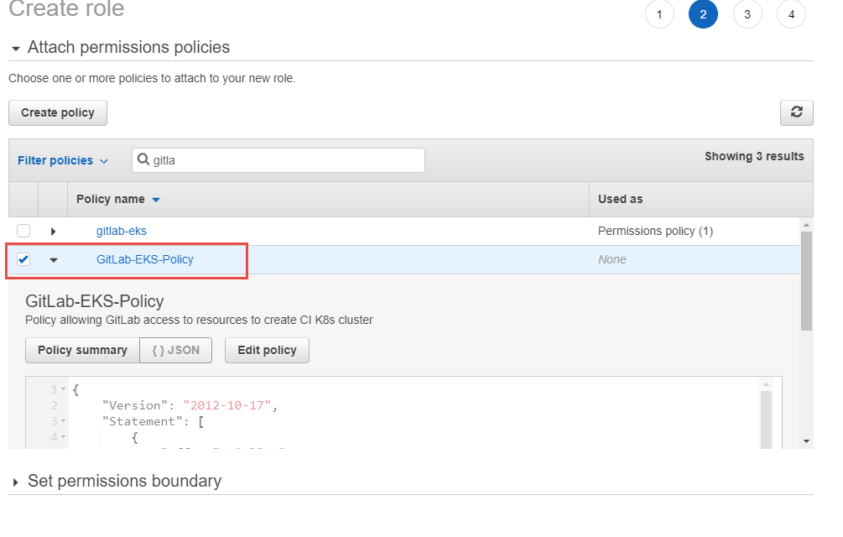Click the "Showing 3 results" text

click(754, 156)
